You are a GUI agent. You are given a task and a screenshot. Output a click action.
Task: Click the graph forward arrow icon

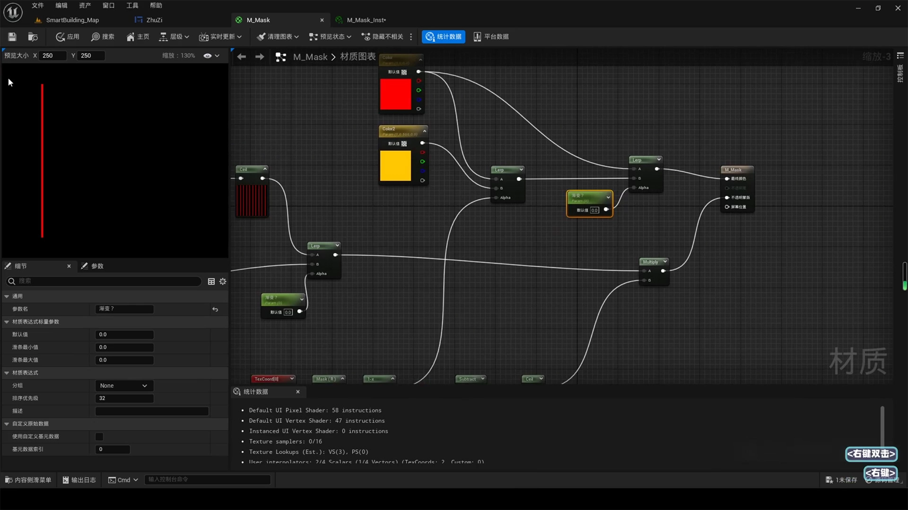[260, 57]
